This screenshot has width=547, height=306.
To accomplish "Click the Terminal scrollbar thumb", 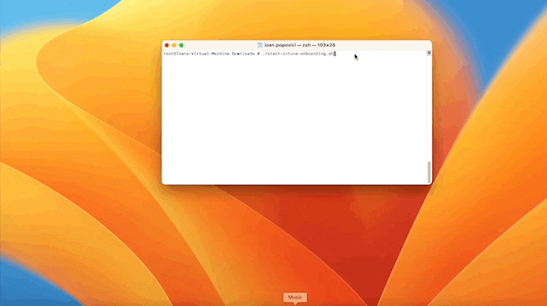I will 429,172.
